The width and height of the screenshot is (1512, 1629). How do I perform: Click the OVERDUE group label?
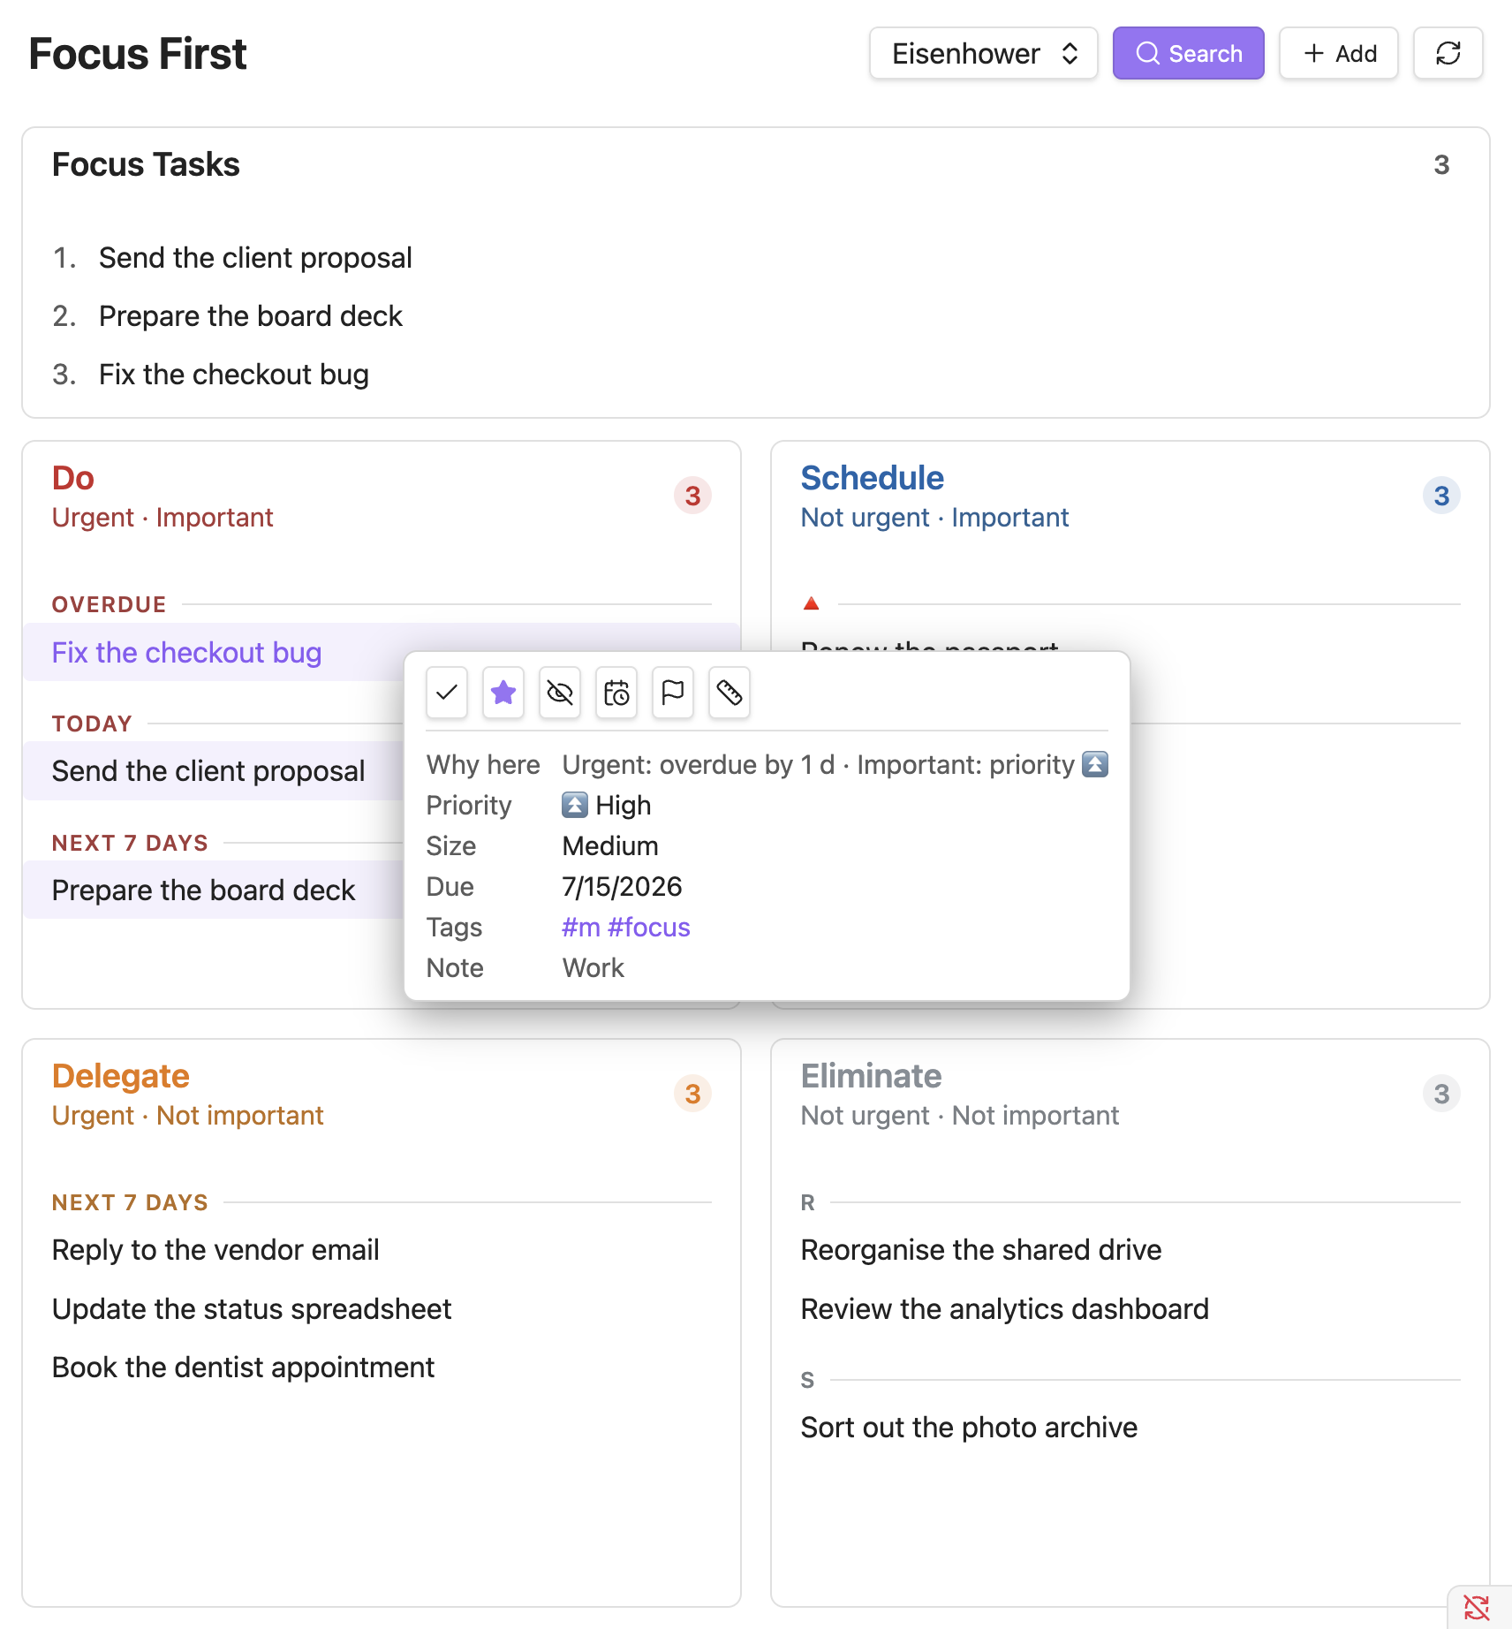[x=110, y=604]
